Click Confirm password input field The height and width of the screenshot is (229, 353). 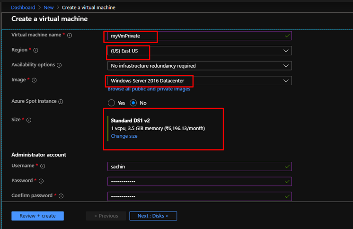(200, 196)
